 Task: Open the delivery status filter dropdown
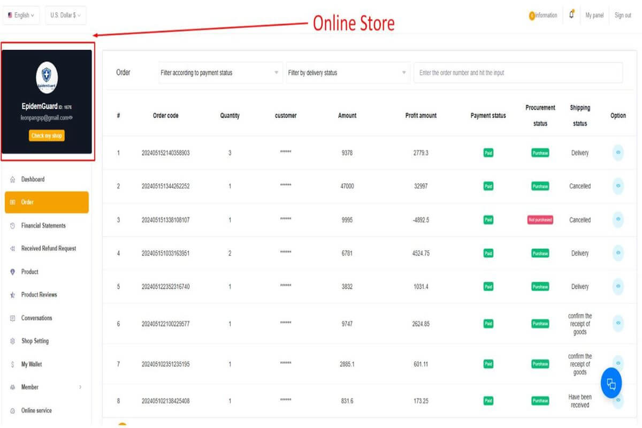pyautogui.click(x=348, y=72)
